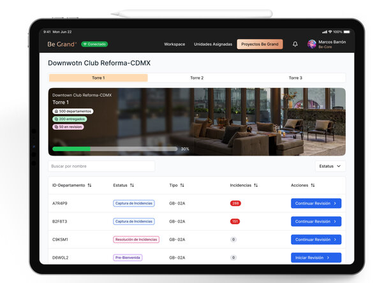Sort table by Tipo column arrows
This screenshot has height=283, width=391.
182,185
